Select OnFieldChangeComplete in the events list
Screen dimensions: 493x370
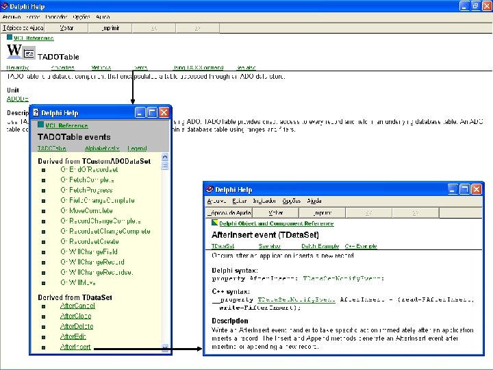pyautogui.click(x=97, y=200)
